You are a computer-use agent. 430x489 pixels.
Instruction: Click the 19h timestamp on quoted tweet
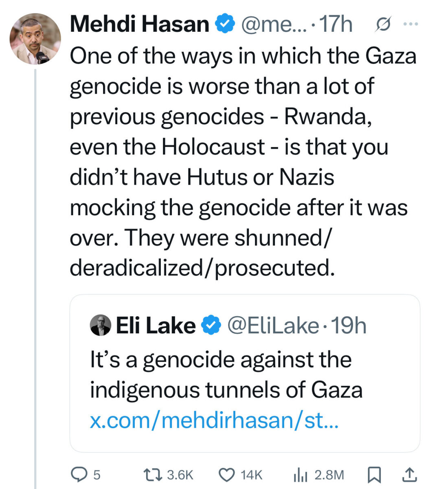pyautogui.click(x=349, y=326)
